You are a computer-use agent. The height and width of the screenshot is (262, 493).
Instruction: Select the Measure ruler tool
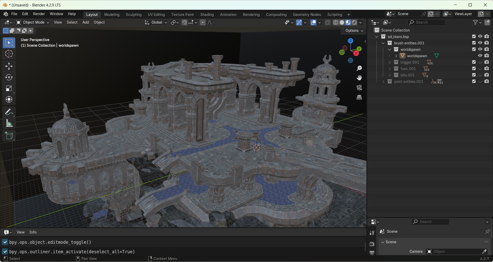pos(9,123)
